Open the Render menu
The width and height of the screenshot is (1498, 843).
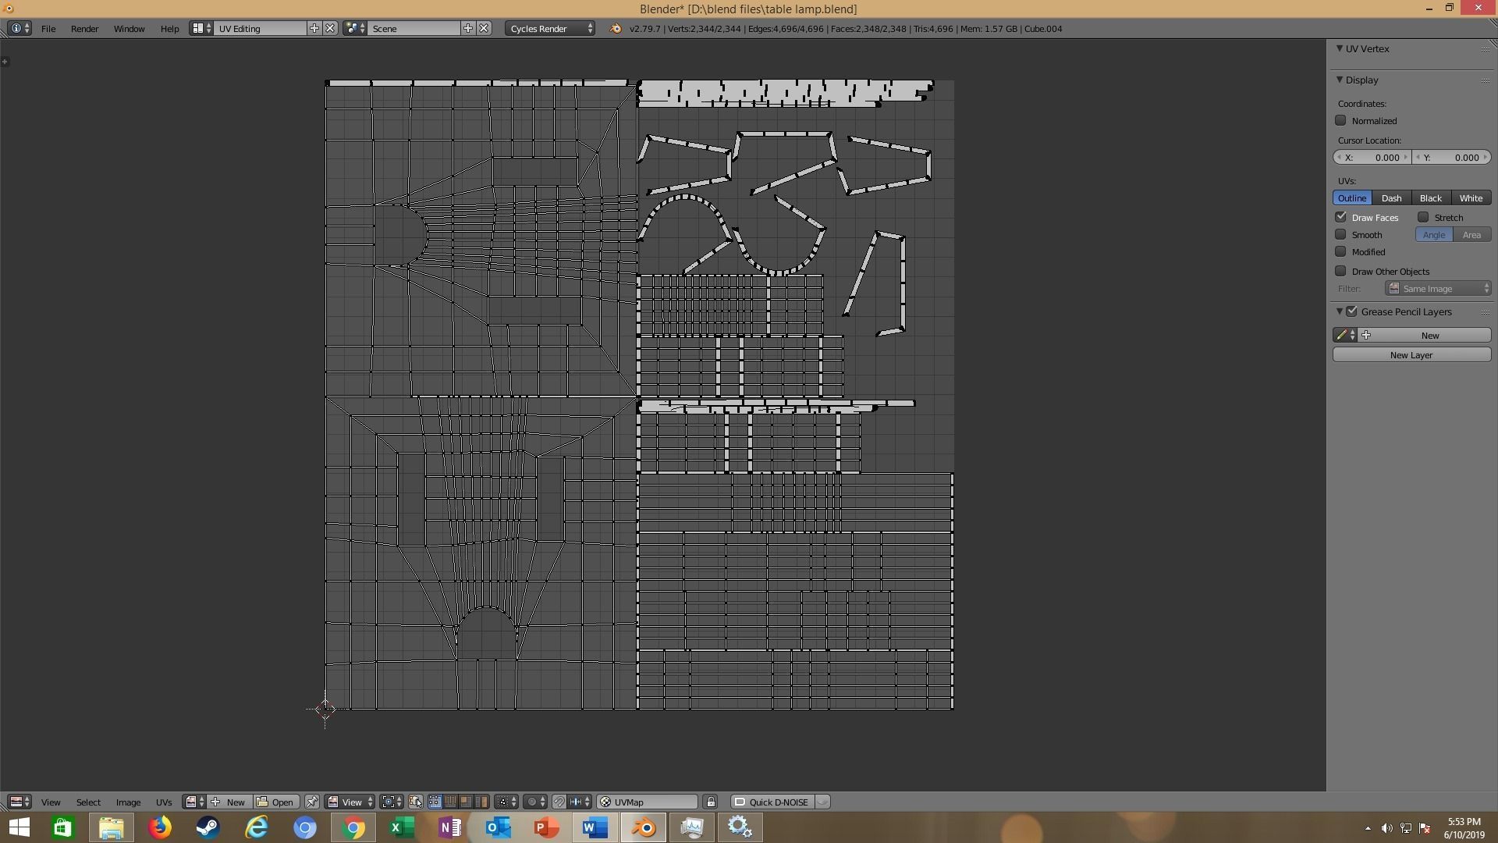[84, 29]
